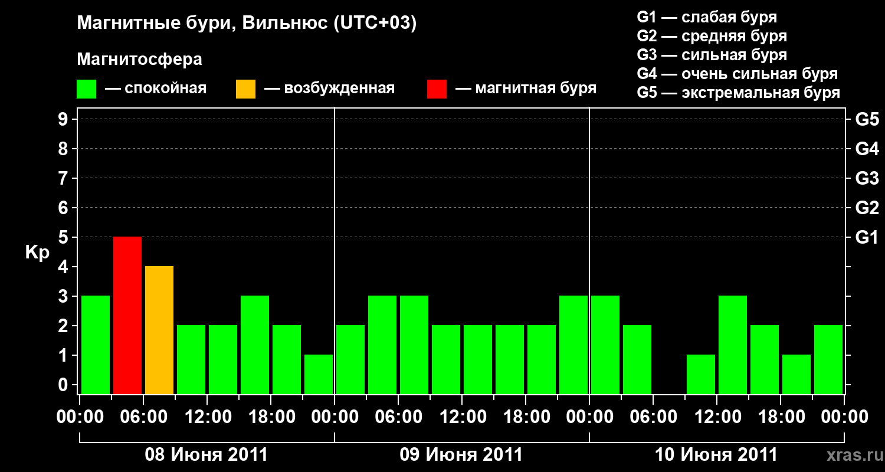Viewport: 885px width, 472px height.
Task: Click the orange возбужденная legend swatch
Action: (x=245, y=88)
